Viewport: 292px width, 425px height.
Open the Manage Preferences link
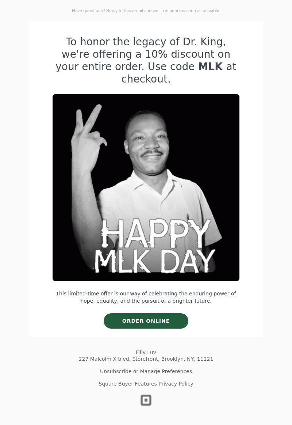(166, 371)
